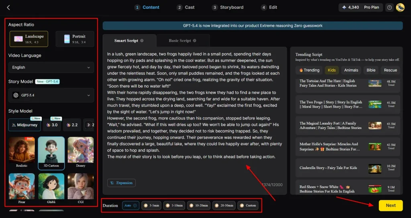Expand the GPT-5.4 story model dropdown
This screenshot has height=218, width=411.
[x=51, y=95]
